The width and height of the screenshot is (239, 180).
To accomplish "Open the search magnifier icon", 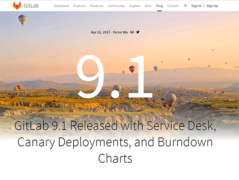I will [x=185, y=5].
